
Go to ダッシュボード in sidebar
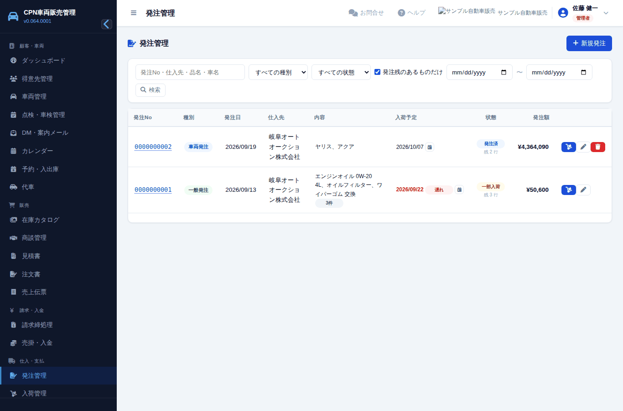pos(58,61)
